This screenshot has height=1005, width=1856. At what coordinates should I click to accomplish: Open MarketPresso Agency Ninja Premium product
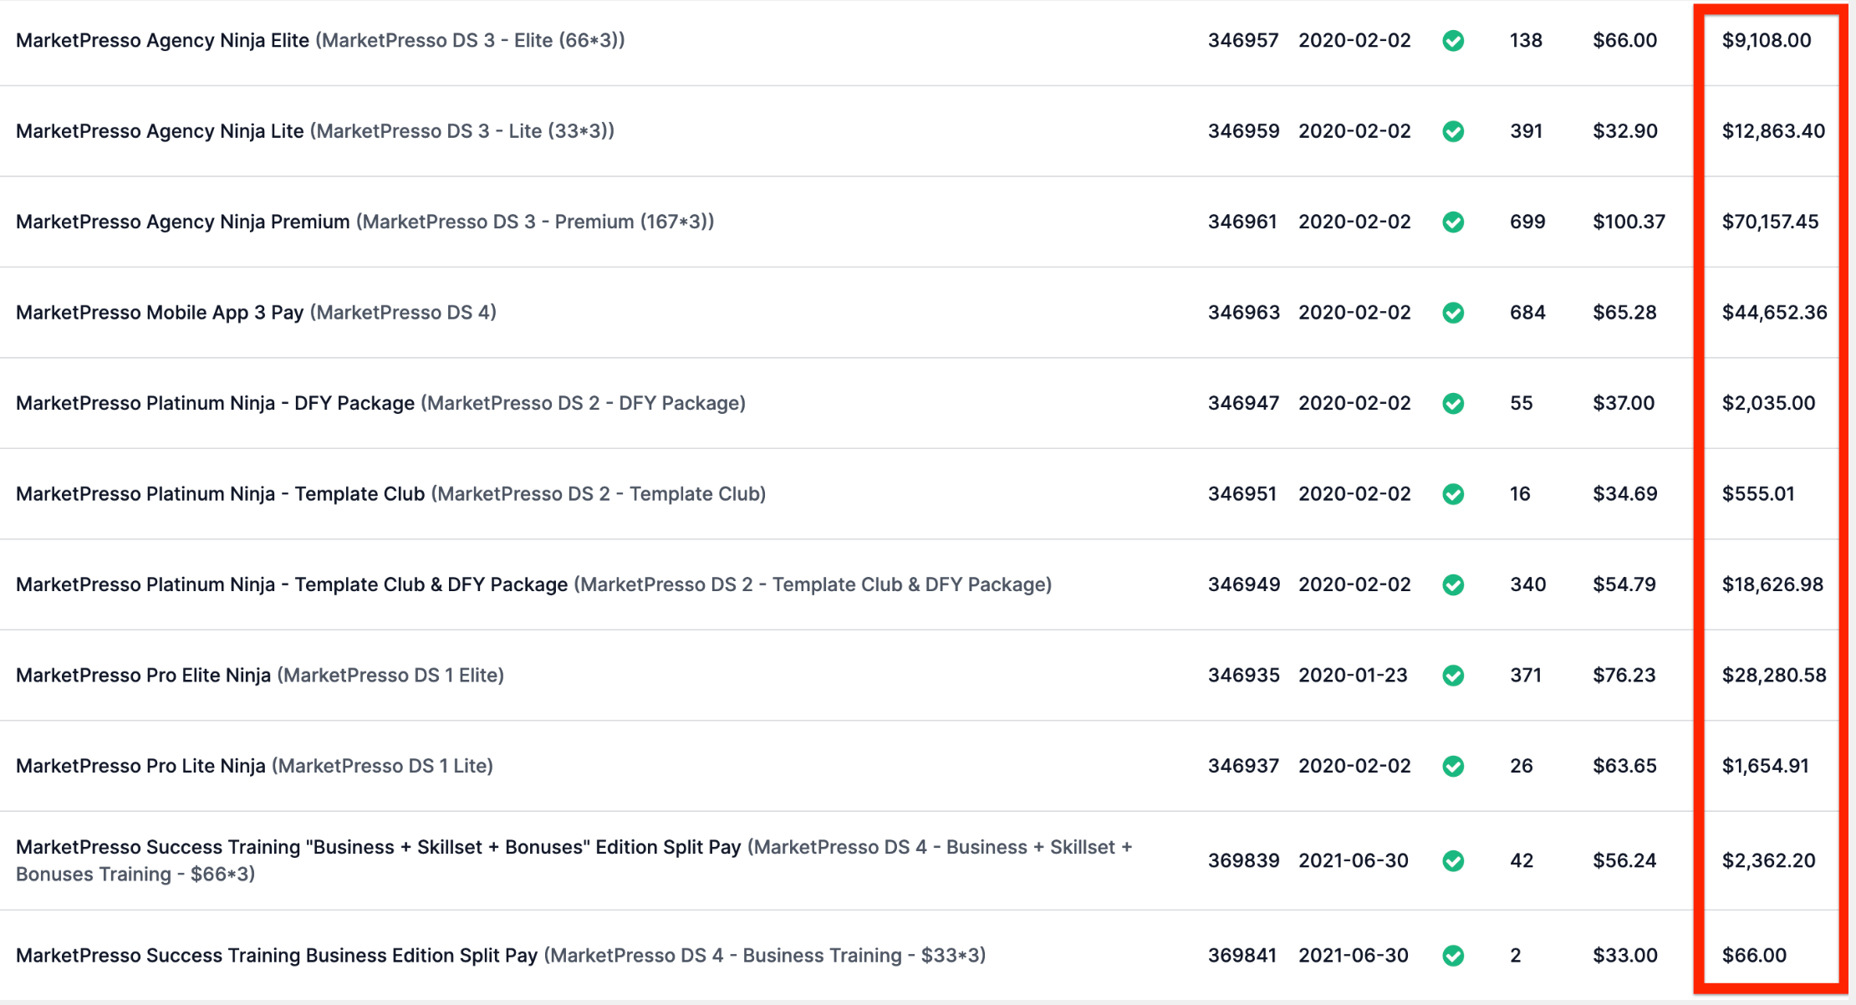click(182, 222)
